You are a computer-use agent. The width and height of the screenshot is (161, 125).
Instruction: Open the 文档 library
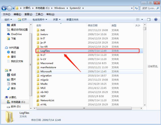(x=11, y=84)
